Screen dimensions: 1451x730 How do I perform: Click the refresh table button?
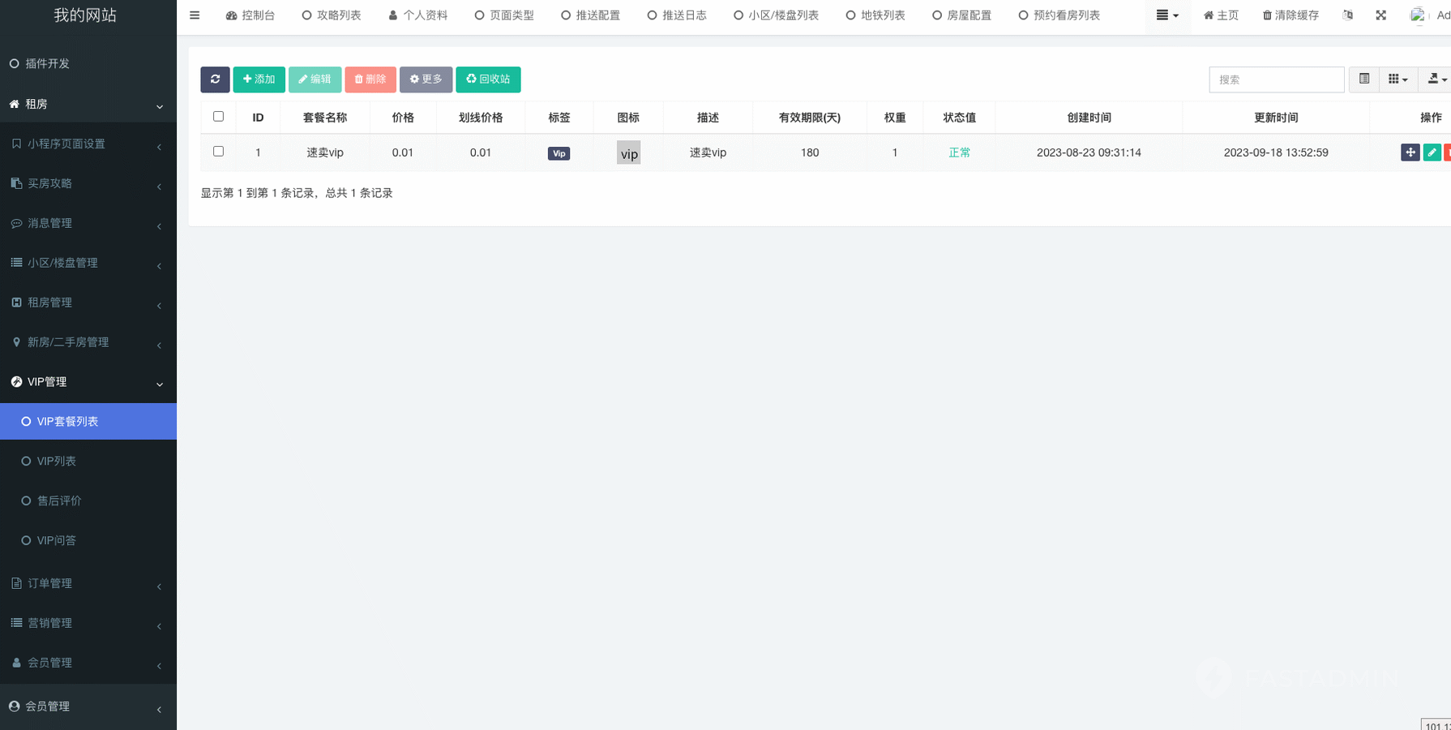pos(215,79)
